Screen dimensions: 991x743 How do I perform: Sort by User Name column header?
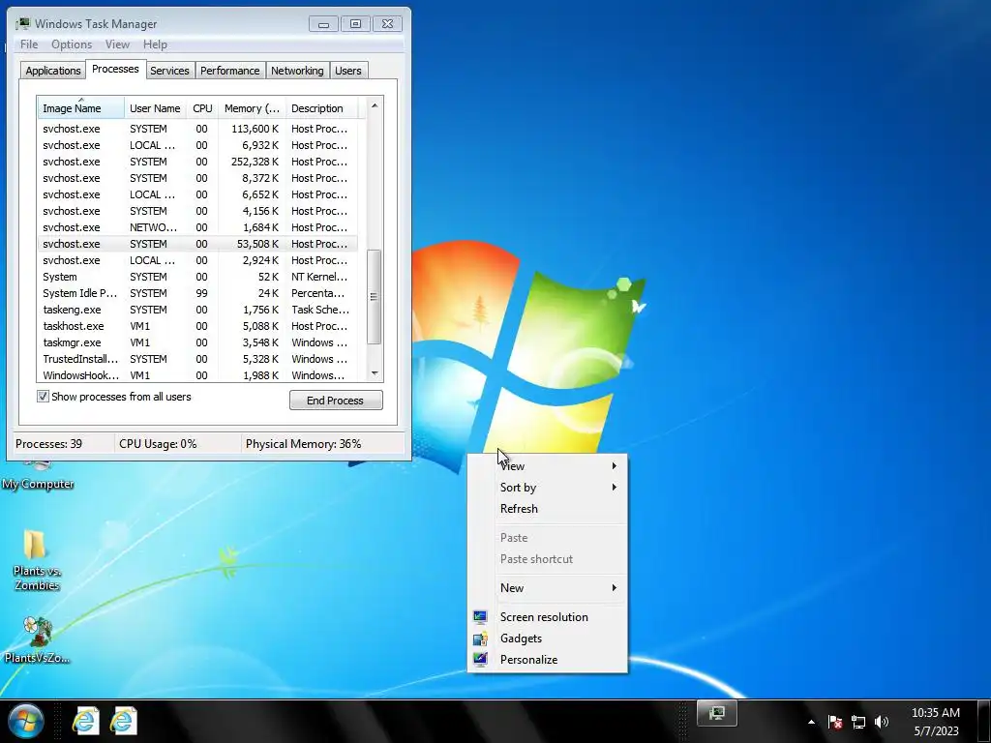pos(155,108)
